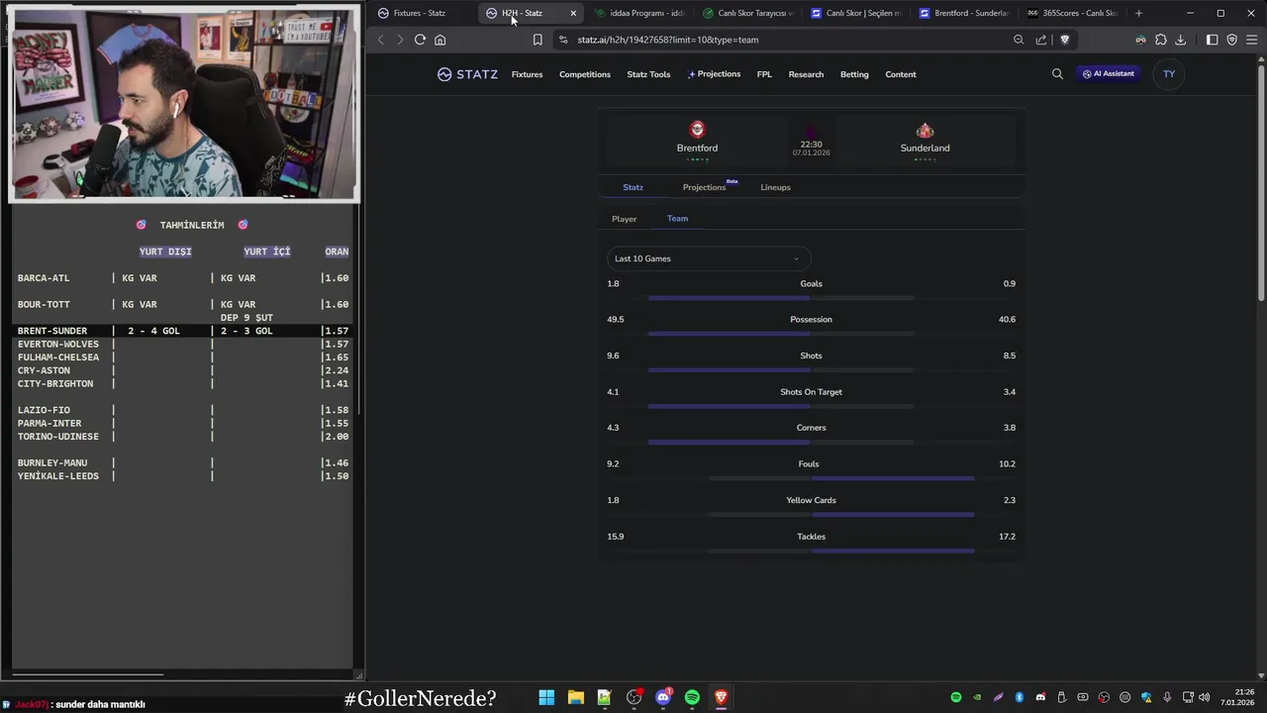The image size is (1267, 713).
Task: Go to the FPL section
Action: 764,74
